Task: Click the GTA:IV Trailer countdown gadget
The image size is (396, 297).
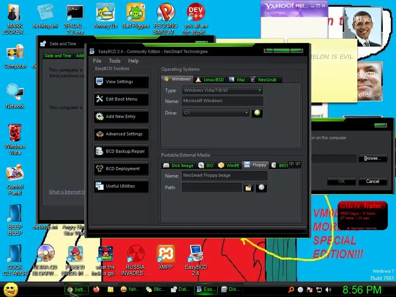Action: point(362,215)
